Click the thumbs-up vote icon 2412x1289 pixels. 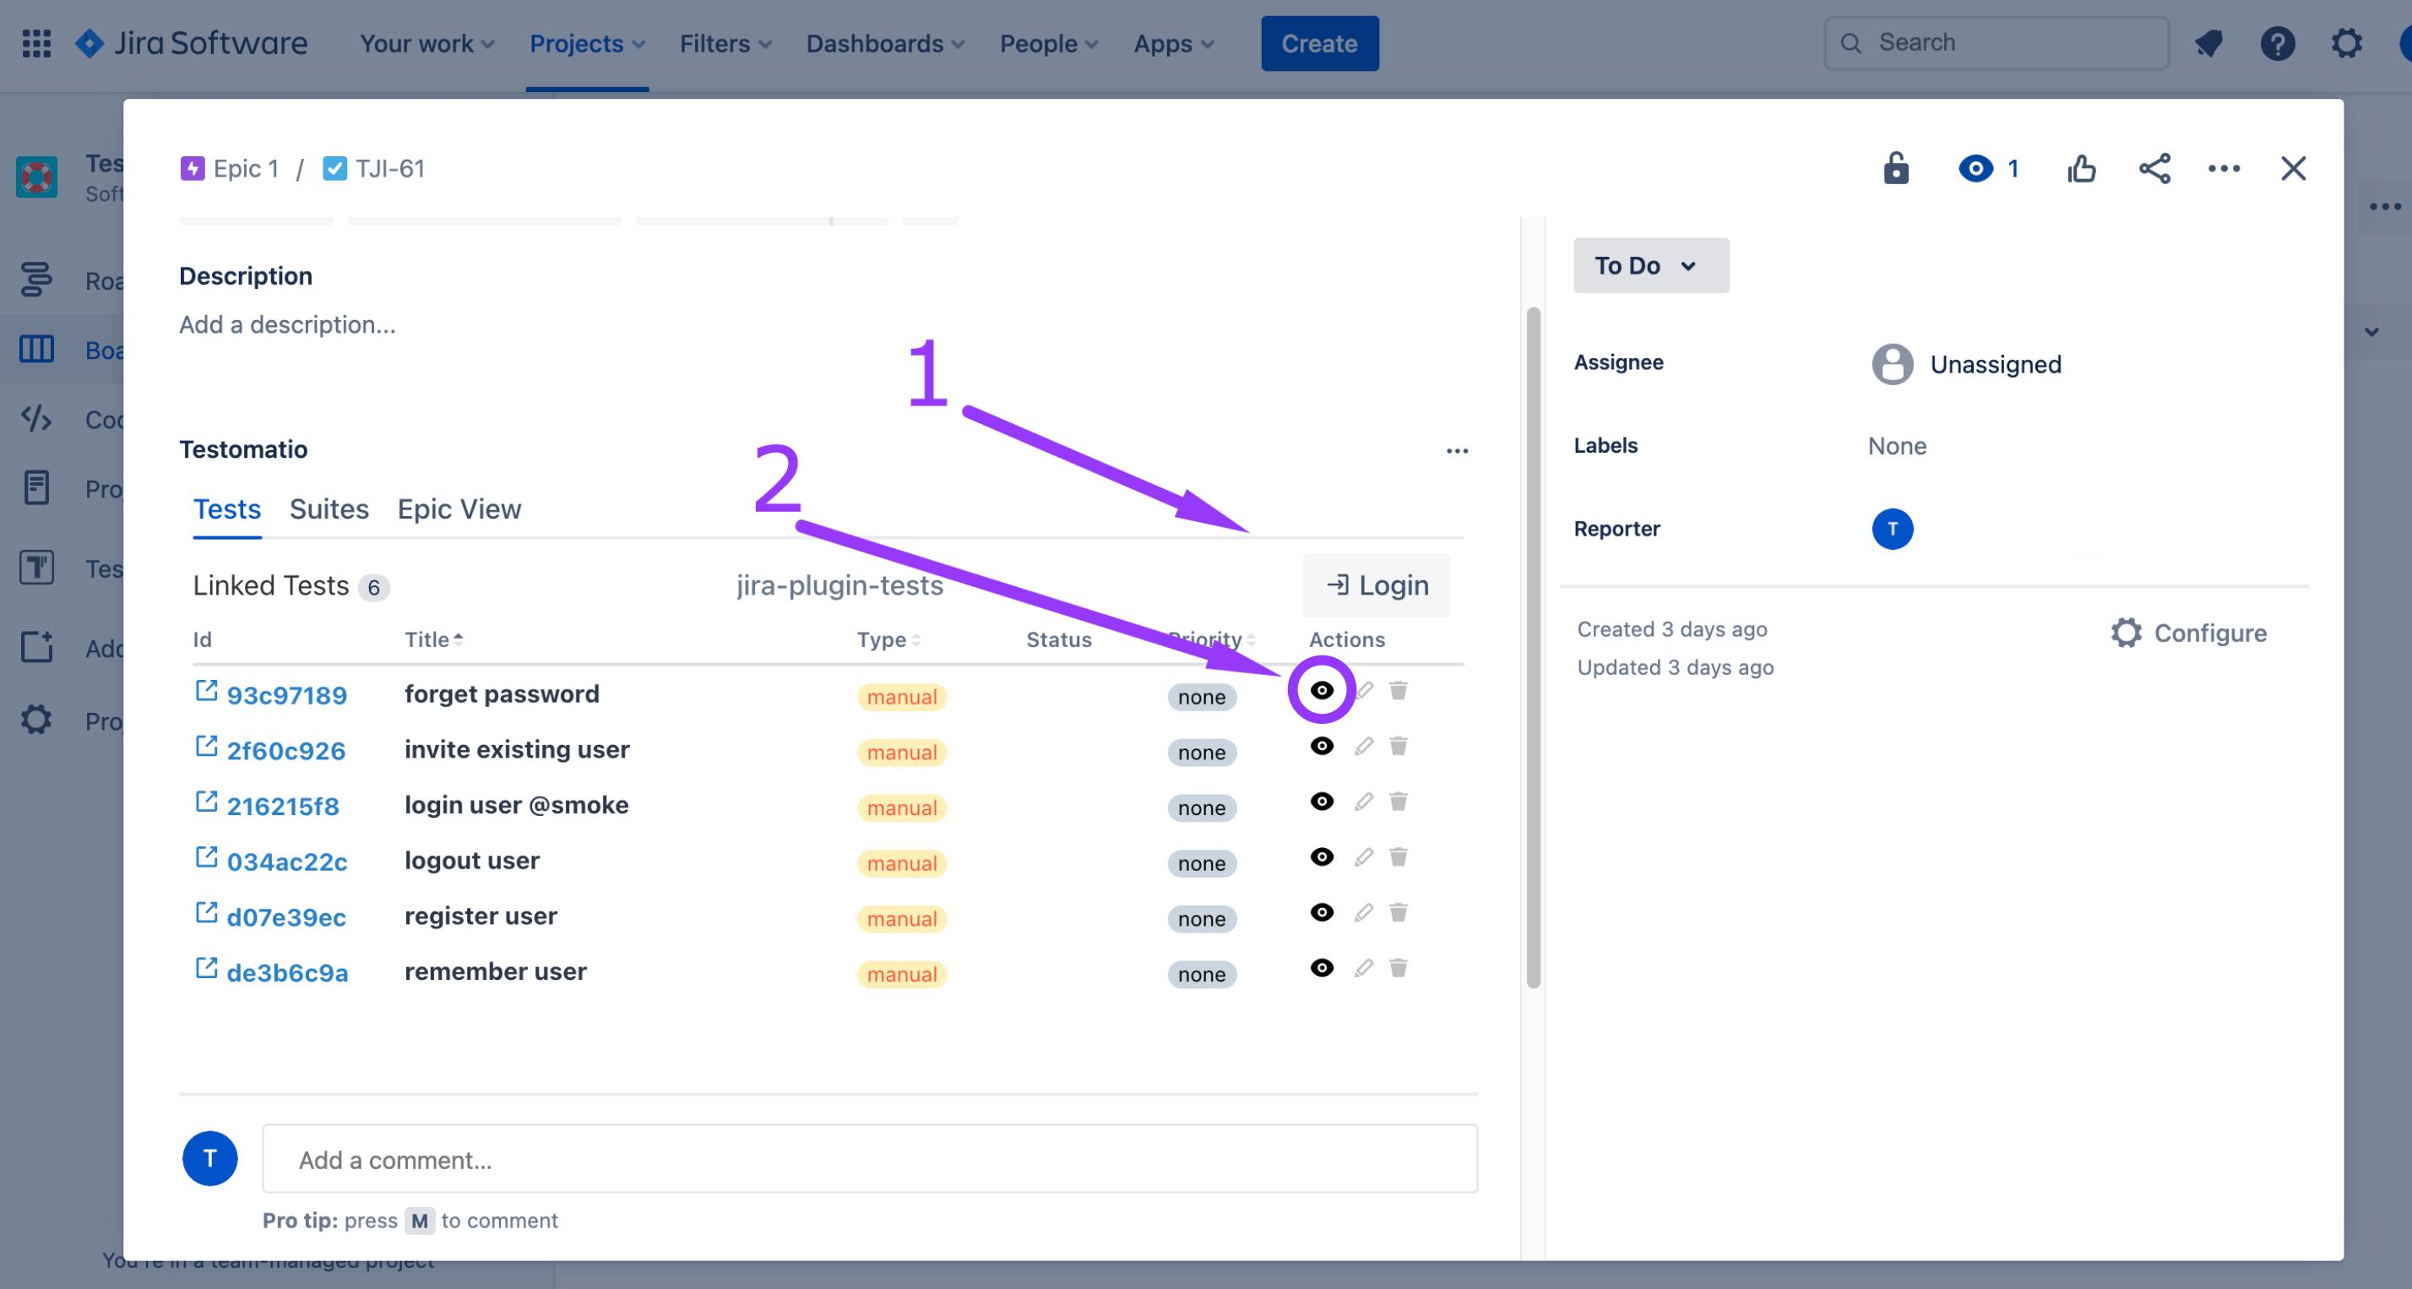2082,169
